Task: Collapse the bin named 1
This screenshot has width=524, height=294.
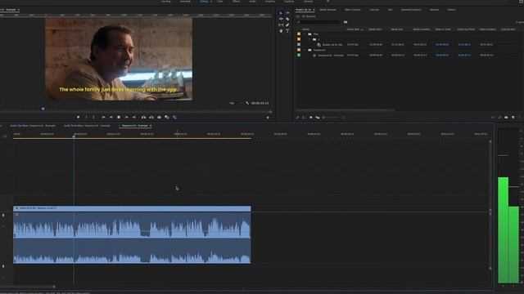Action: 309,39
